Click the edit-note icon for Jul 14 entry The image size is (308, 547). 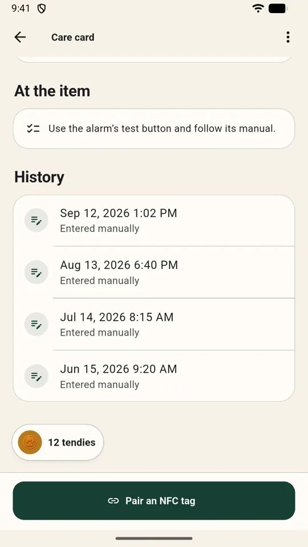(37, 324)
